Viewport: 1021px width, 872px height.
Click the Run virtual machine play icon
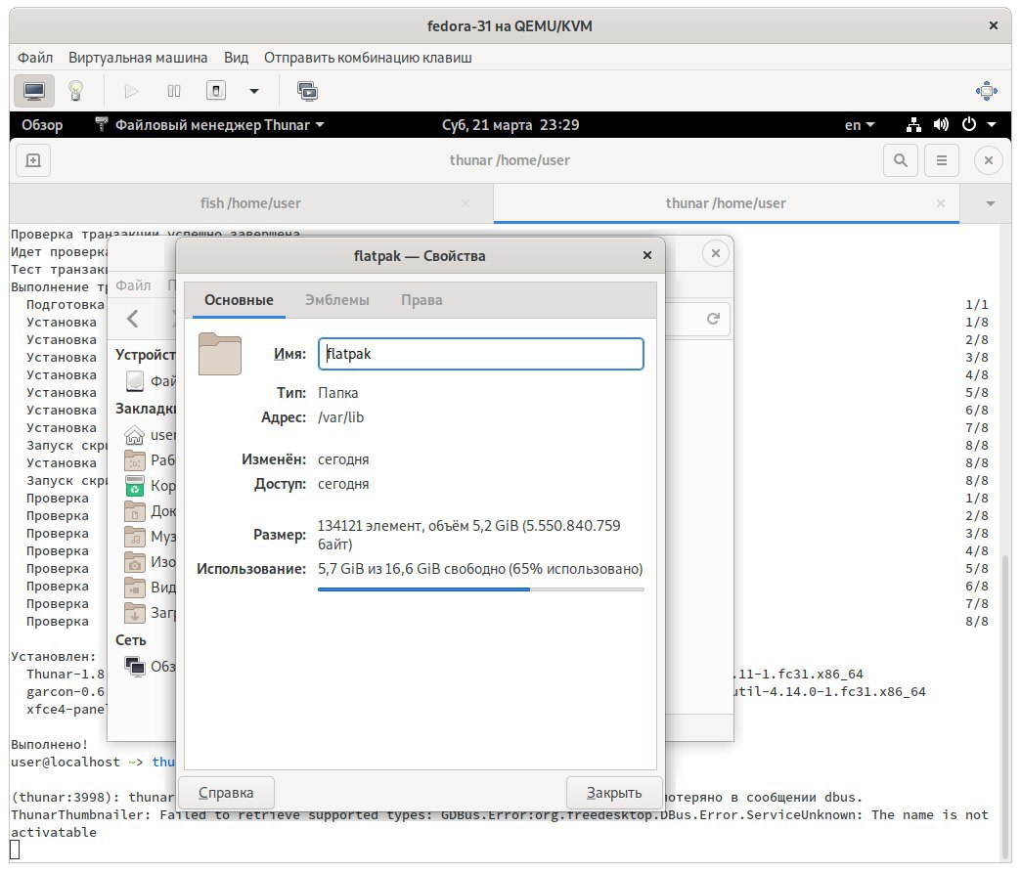(131, 91)
